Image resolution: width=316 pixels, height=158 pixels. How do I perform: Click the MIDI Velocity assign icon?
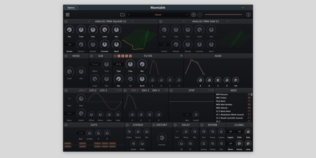[249, 108]
